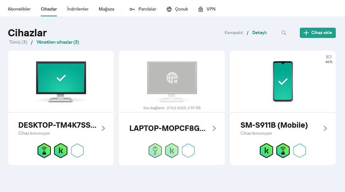
Task: Click the SM-S911B phone image
Action: coord(283,81)
